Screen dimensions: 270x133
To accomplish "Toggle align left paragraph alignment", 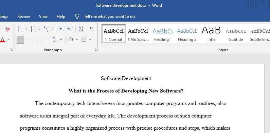I will [x=20, y=39].
